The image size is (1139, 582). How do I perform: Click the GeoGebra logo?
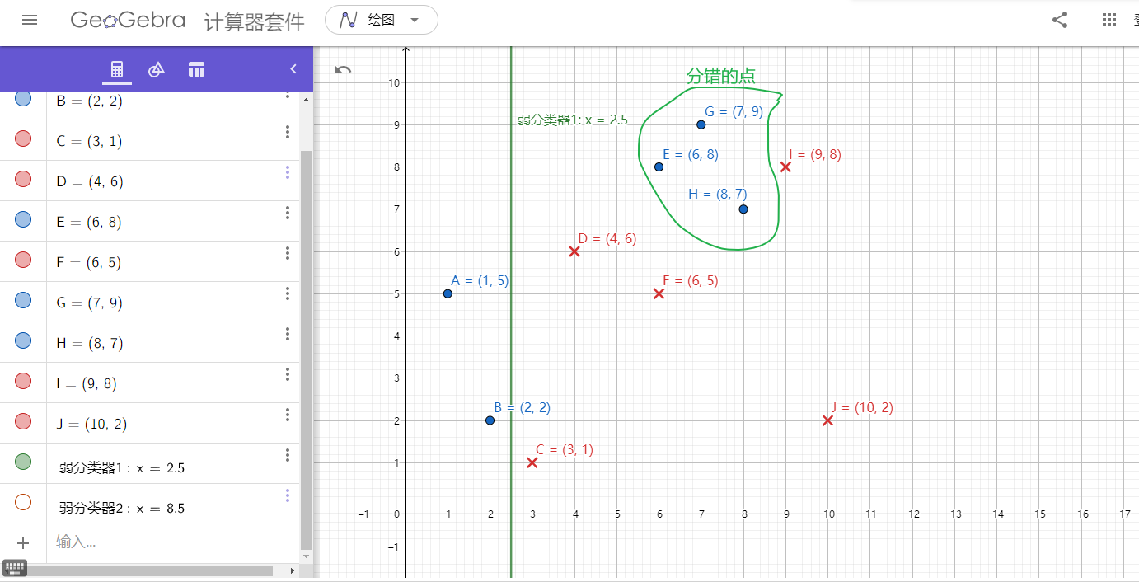[x=128, y=20]
